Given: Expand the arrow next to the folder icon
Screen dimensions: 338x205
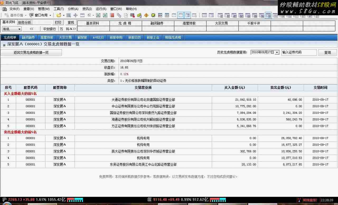Looking at the screenshot, I should point(64,15).
